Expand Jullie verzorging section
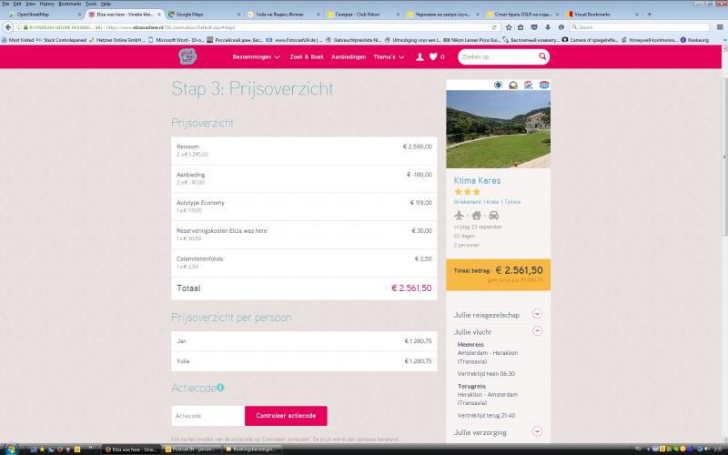The height and width of the screenshot is (455, 728). point(537,431)
